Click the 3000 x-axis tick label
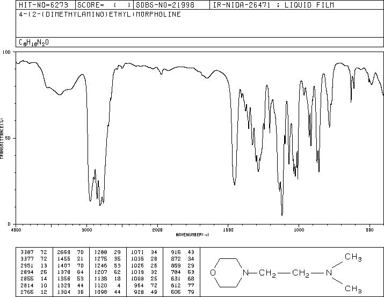 [x=86, y=230]
